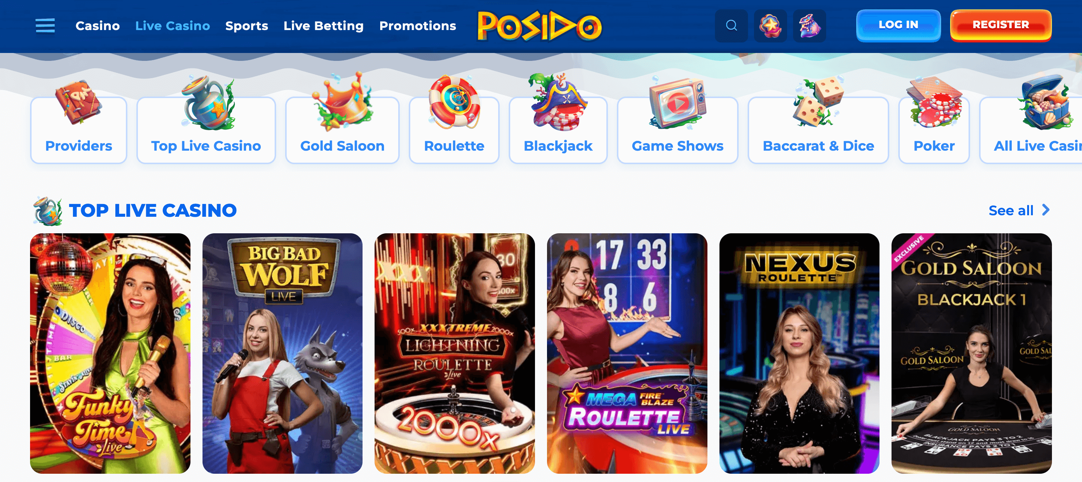Open the Blackjack pirate hat category
Screen dimensions: 1082x482
tap(558, 130)
